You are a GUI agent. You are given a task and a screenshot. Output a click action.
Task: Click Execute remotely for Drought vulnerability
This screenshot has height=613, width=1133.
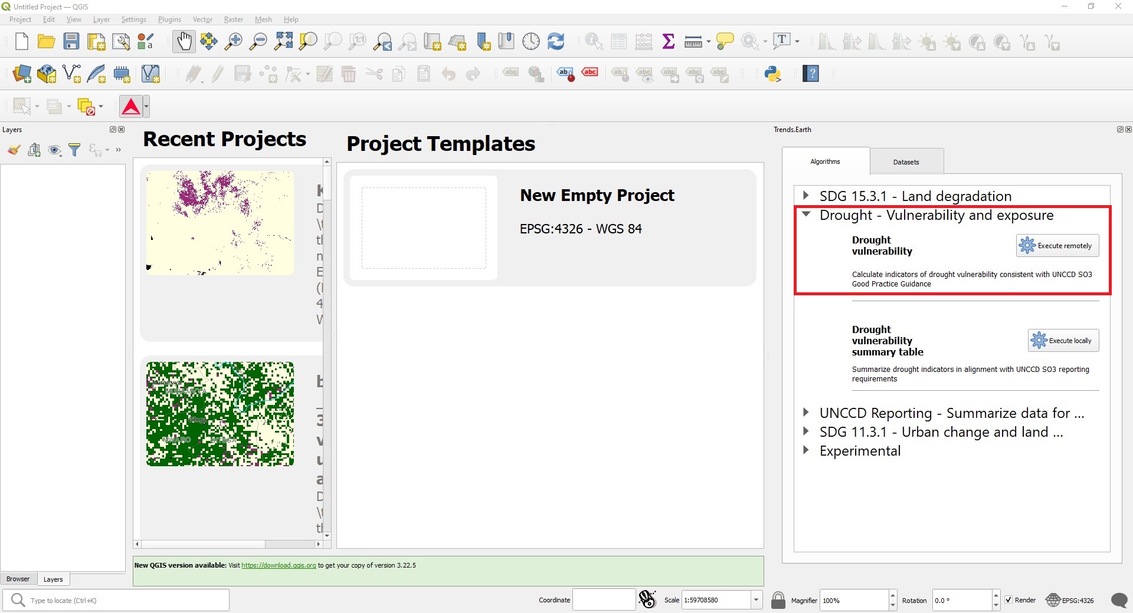tap(1057, 246)
